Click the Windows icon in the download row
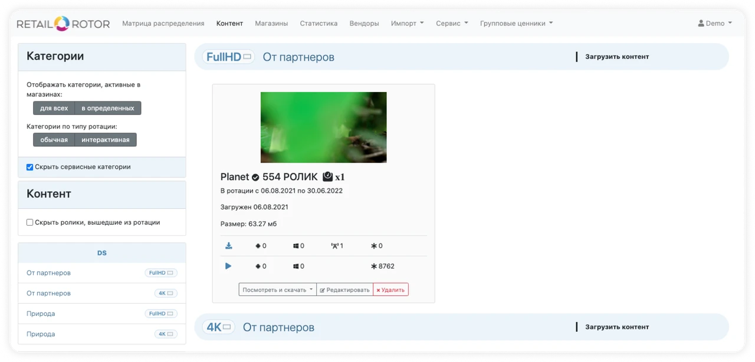Viewport: 755px width, 362px height. [x=296, y=246]
